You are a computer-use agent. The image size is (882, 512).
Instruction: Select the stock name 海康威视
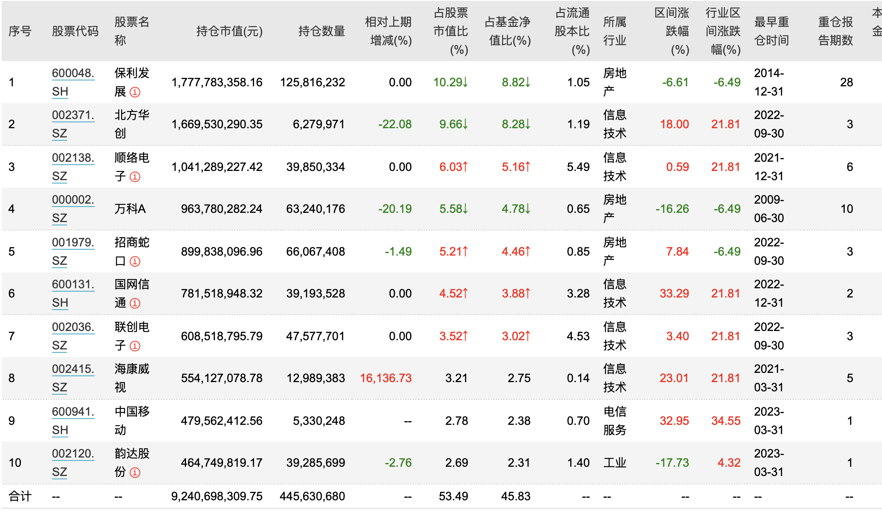[x=132, y=378]
